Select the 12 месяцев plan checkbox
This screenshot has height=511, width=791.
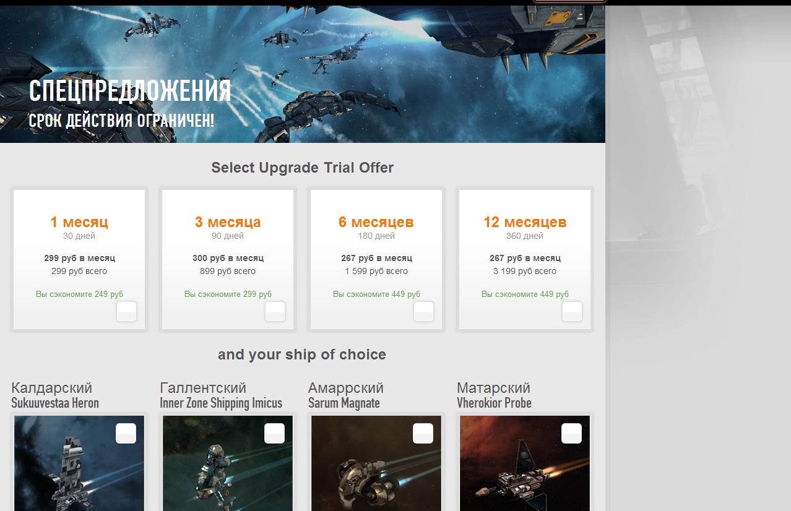coord(572,312)
